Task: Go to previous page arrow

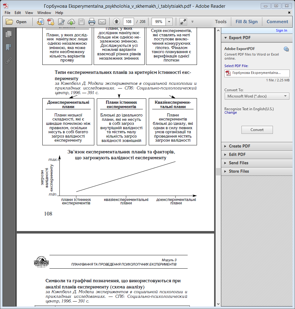Action: point(116,22)
